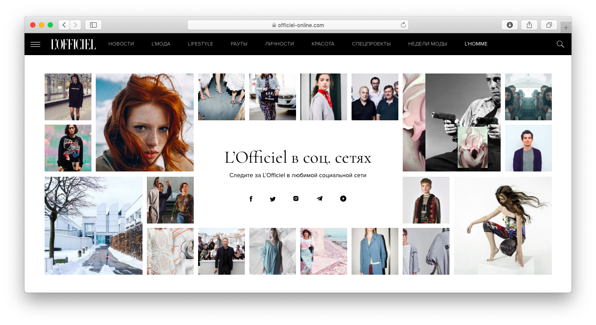Toggle the Safari sidebar button
The width and height of the screenshot is (596, 325).
pyautogui.click(x=93, y=25)
